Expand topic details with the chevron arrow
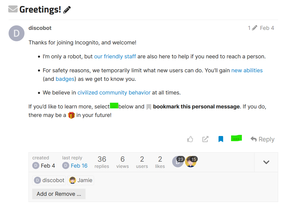Screen dimensions: 291x208 266,162
